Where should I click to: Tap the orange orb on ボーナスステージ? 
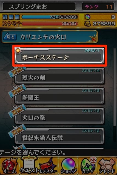(x=18, y=50)
